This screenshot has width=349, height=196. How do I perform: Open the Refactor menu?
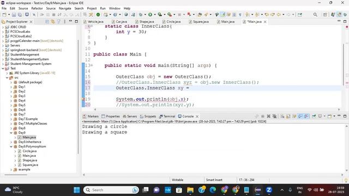point(37,9)
